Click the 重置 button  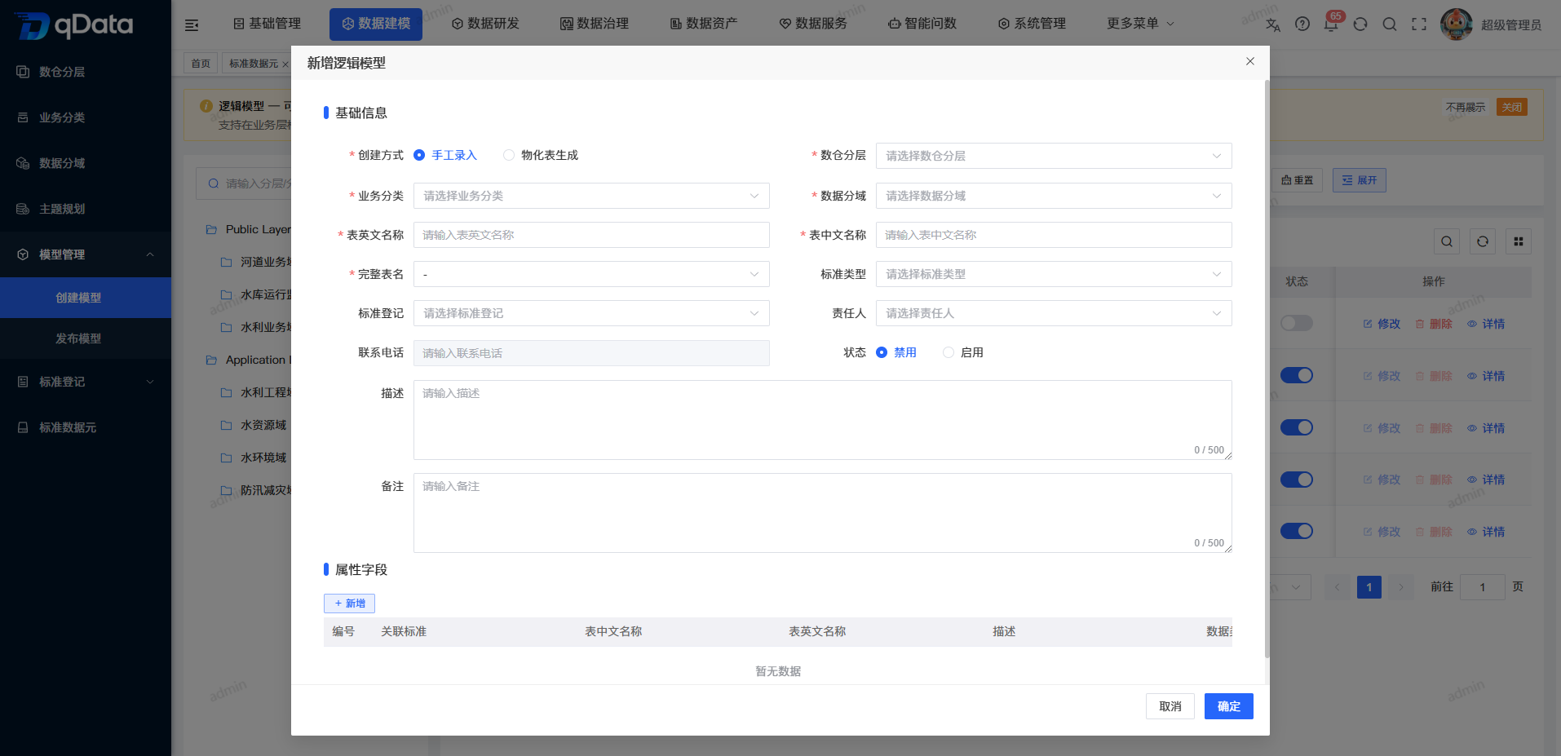click(1298, 180)
